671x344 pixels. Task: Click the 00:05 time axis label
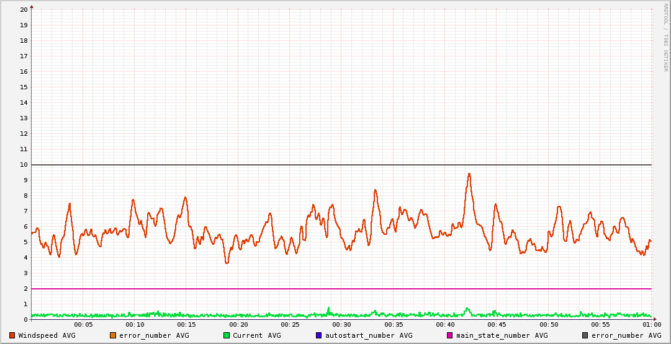pos(83,324)
